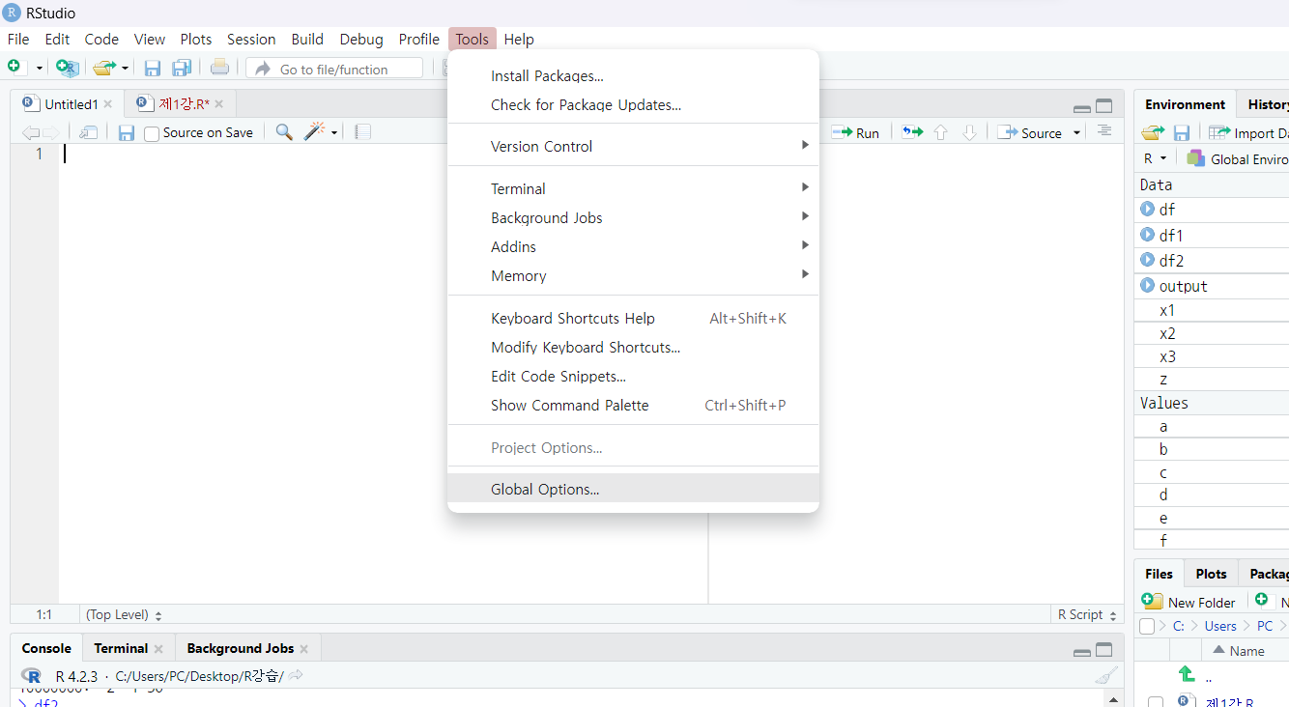The height and width of the screenshot is (707, 1289).
Task: Open the R language dropdown
Action: point(1156,158)
